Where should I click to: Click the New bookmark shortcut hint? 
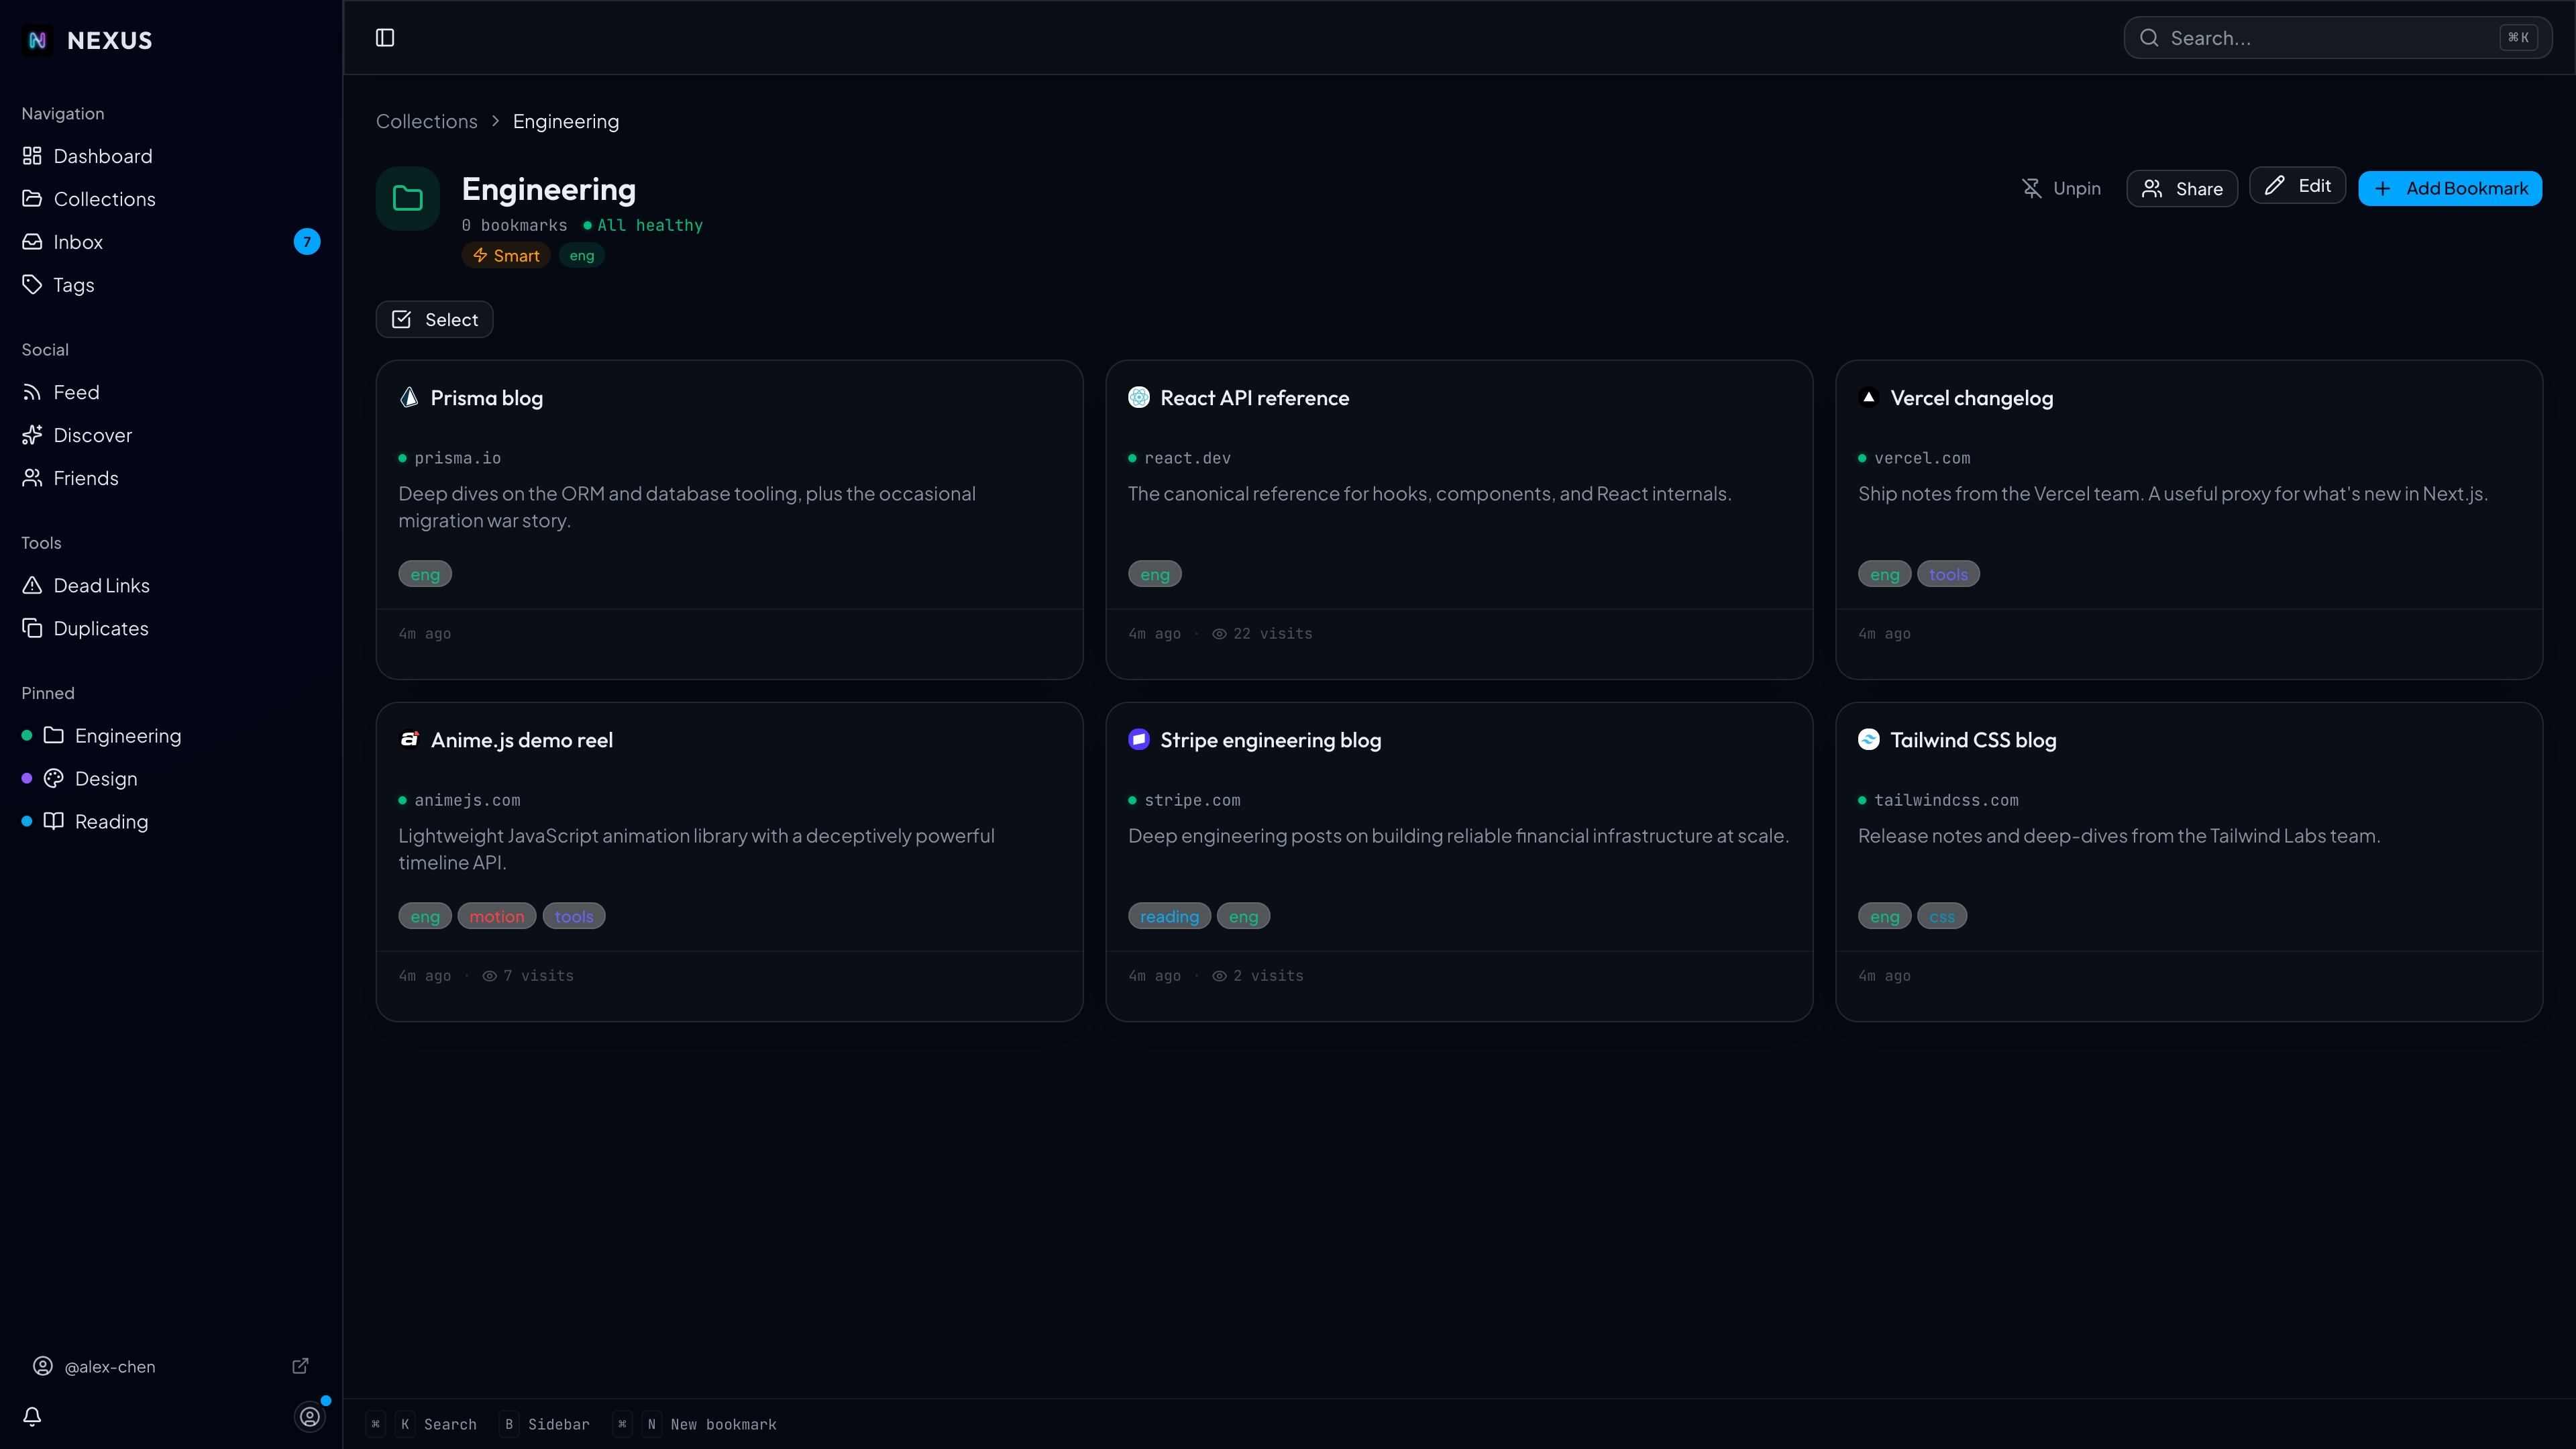coord(694,1424)
